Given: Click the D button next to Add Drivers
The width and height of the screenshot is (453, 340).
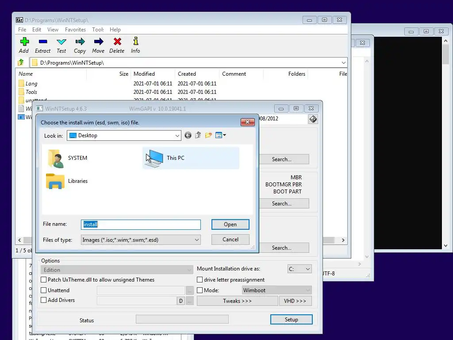Looking at the screenshot, I should pos(181,301).
